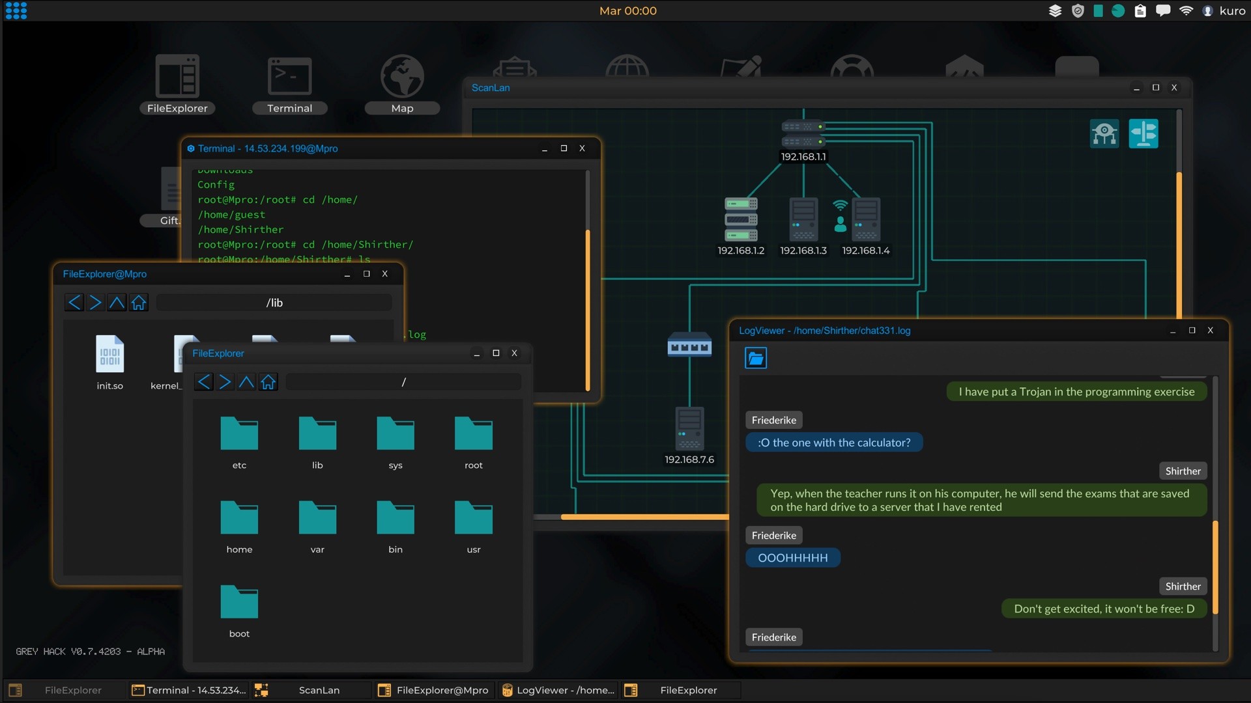This screenshot has width=1251, height=703.
Task: Select the network scan eye icon in ScanLan
Action: coord(1104,133)
